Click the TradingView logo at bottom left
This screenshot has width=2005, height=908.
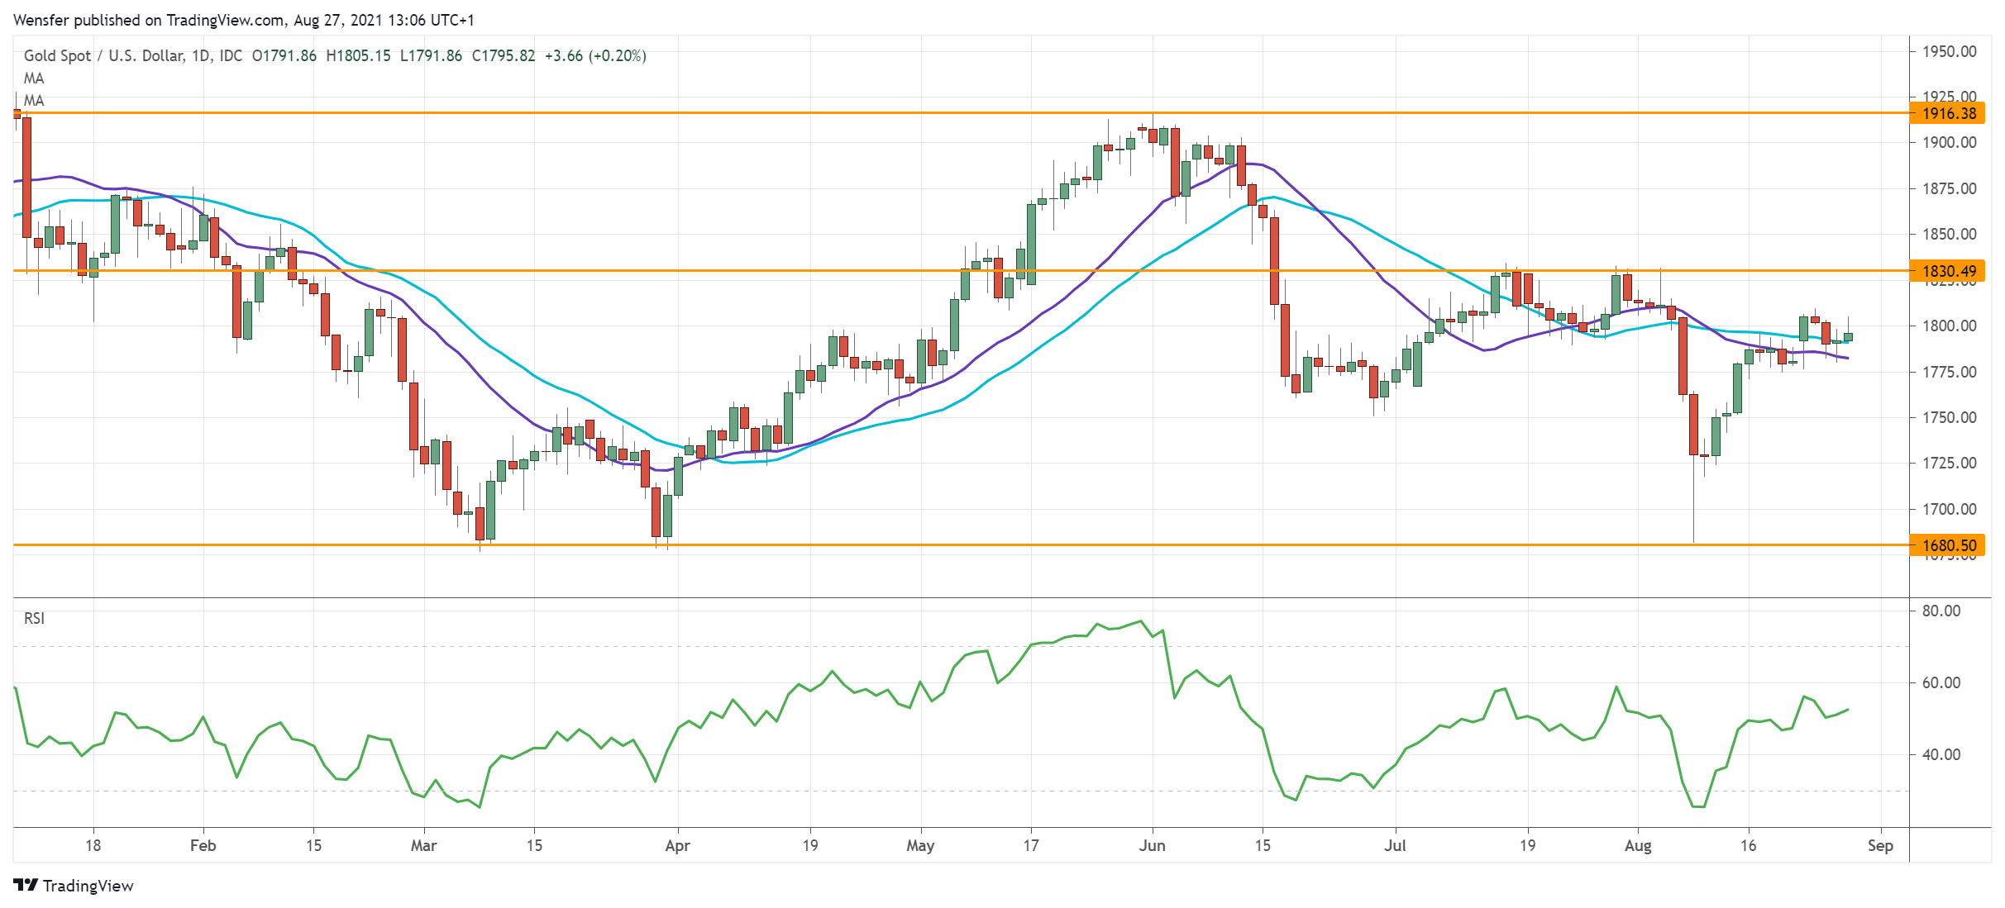point(73,885)
